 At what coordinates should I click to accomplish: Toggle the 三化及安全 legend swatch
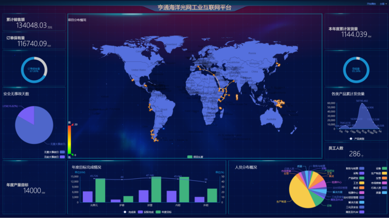pyautogui.click(x=362, y=207)
